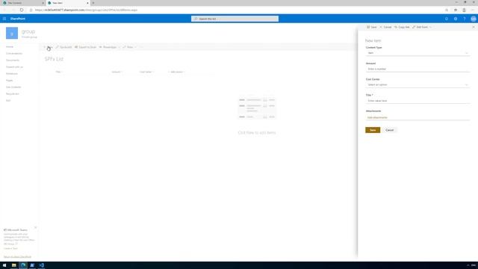Click Cancel in the form's top toolbar
This screenshot has width=478, height=269.
[x=385, y=27]
